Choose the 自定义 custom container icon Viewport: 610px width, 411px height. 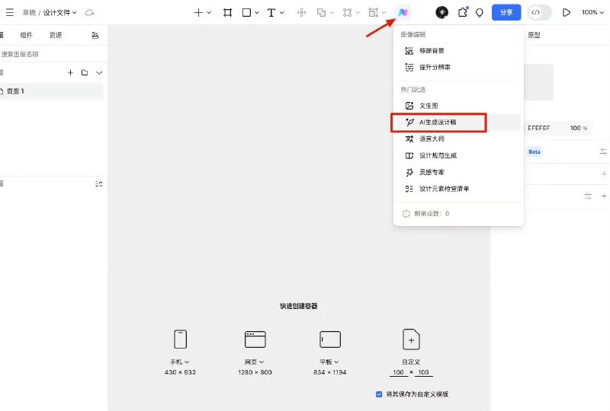[411, 339]
